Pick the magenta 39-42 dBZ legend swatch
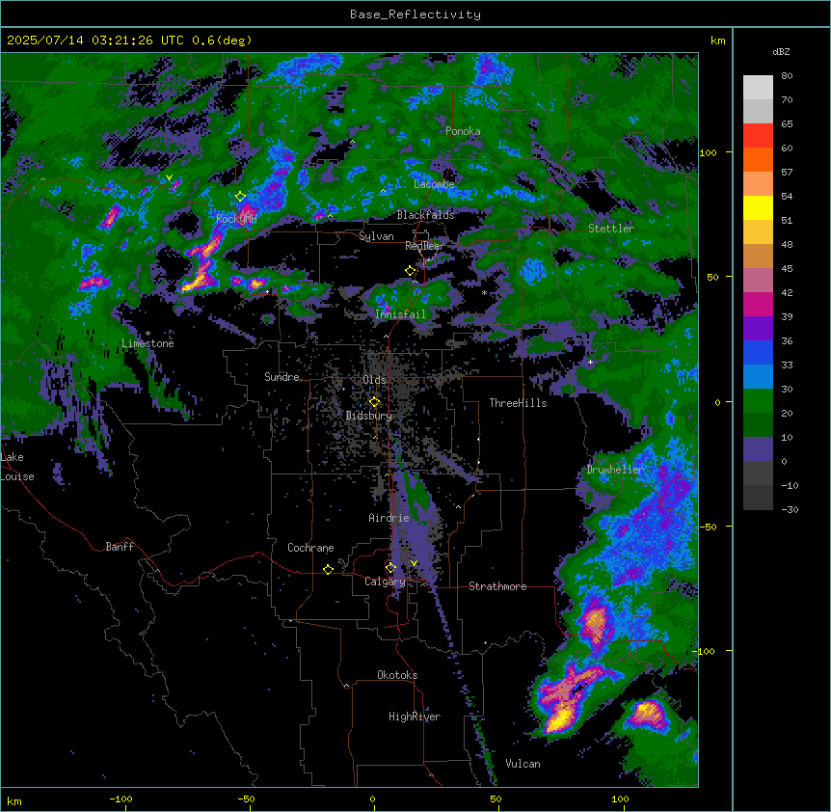 [x=758, y=304]
